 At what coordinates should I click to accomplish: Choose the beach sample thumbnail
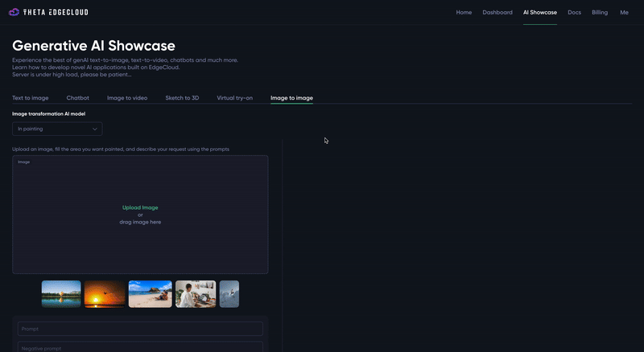tap(151, 294)
